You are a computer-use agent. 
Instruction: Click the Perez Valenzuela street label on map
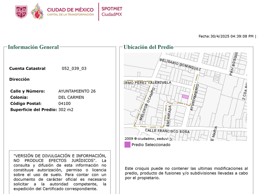(x=148, y=83)
